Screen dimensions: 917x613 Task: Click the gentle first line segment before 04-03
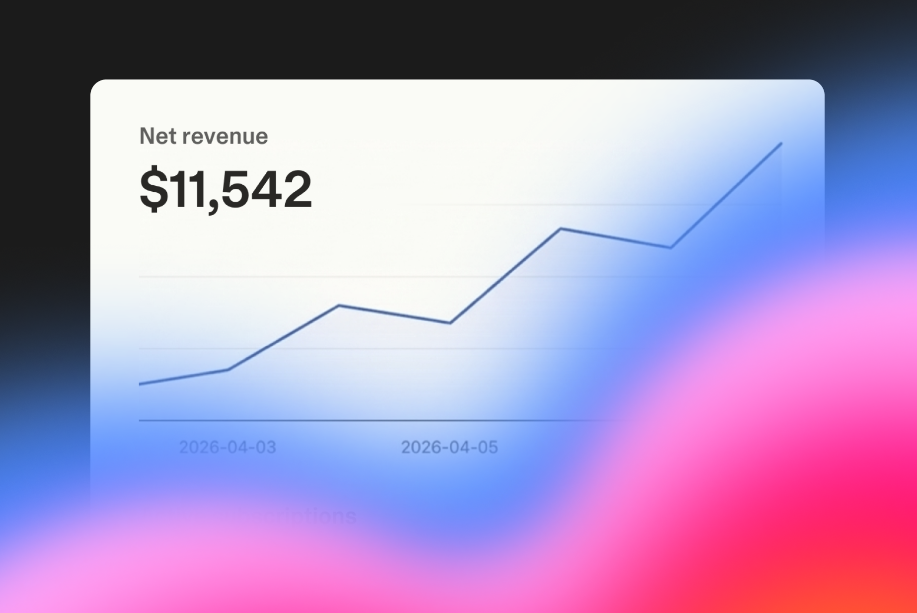[184, 377]
